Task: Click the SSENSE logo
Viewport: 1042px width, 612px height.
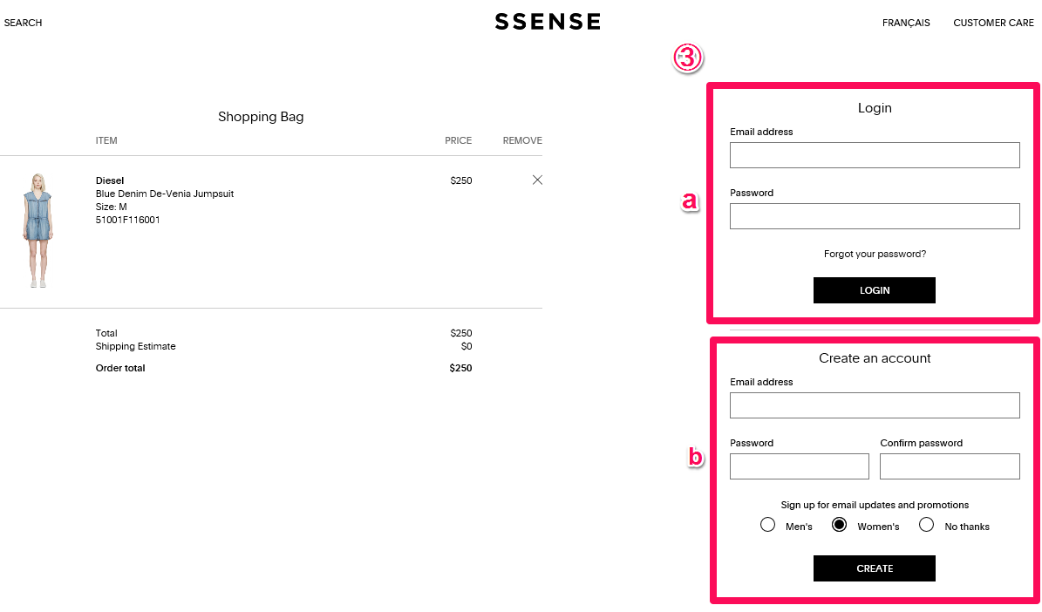Action: click(548, 22)
